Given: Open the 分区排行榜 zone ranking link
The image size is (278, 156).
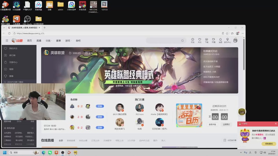Looking at the screenshot, I should pos(230,140).
